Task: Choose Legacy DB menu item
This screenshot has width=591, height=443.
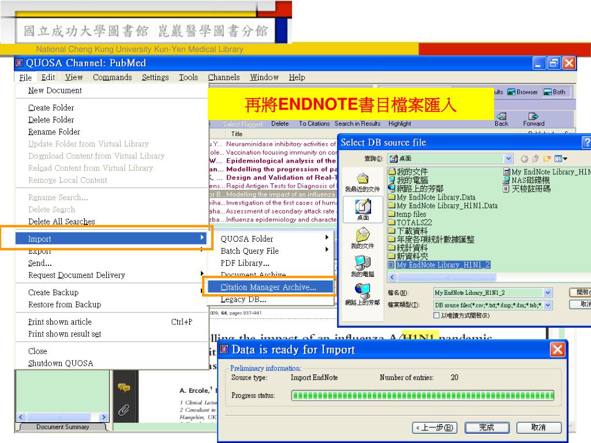Action: (x=244, y=299)
